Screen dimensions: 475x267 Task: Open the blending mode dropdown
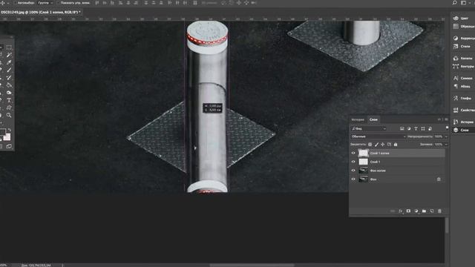click(x=378, y=136)
